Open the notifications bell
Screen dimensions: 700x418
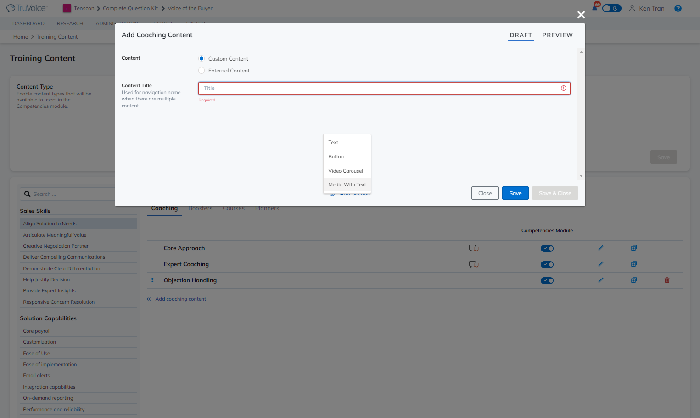[x=595, y=8]
